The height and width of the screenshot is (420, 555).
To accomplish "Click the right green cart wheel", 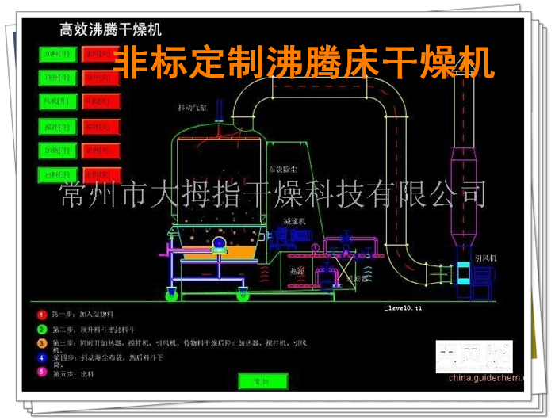I will click(x=243, y=294).
